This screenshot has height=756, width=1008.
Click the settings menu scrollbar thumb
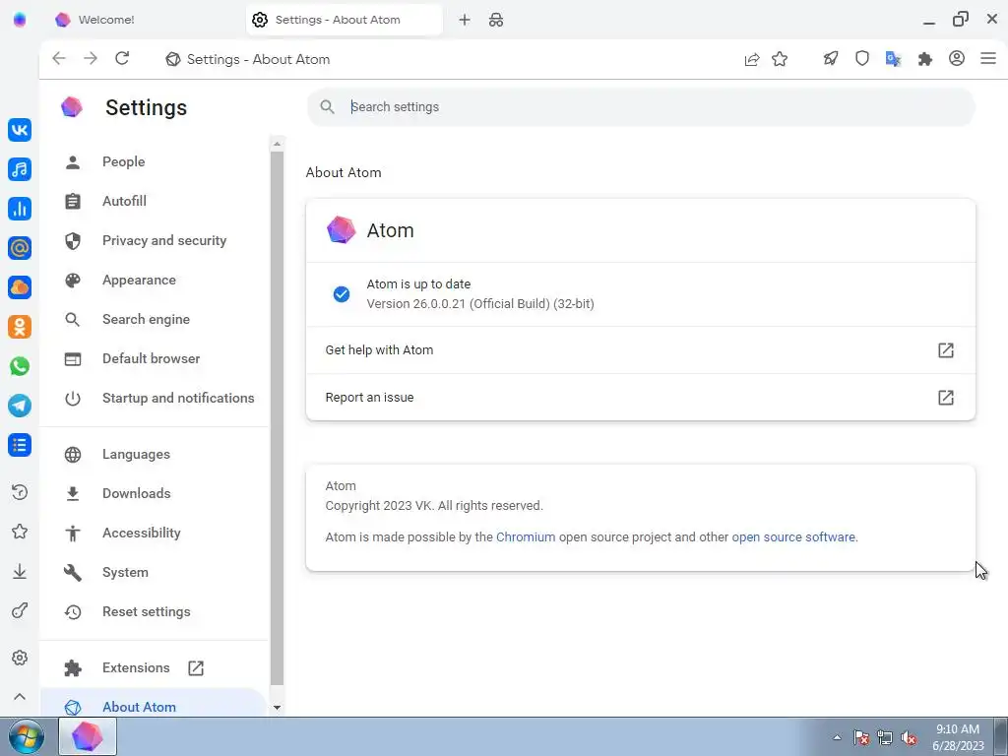click(277, 417)
